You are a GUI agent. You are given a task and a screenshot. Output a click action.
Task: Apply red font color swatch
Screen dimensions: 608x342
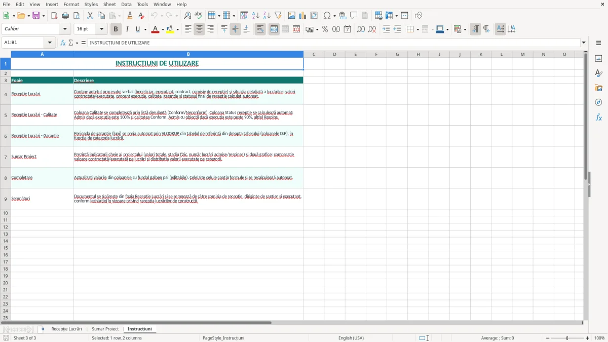point(155,29)
